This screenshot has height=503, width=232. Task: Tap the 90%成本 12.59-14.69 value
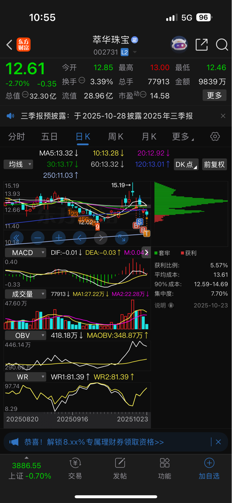coord(211,284)
